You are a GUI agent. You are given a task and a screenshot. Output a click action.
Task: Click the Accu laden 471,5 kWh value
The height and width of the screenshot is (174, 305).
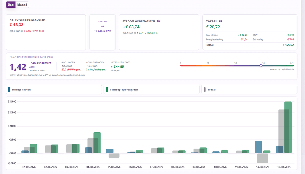pos(67,66)
